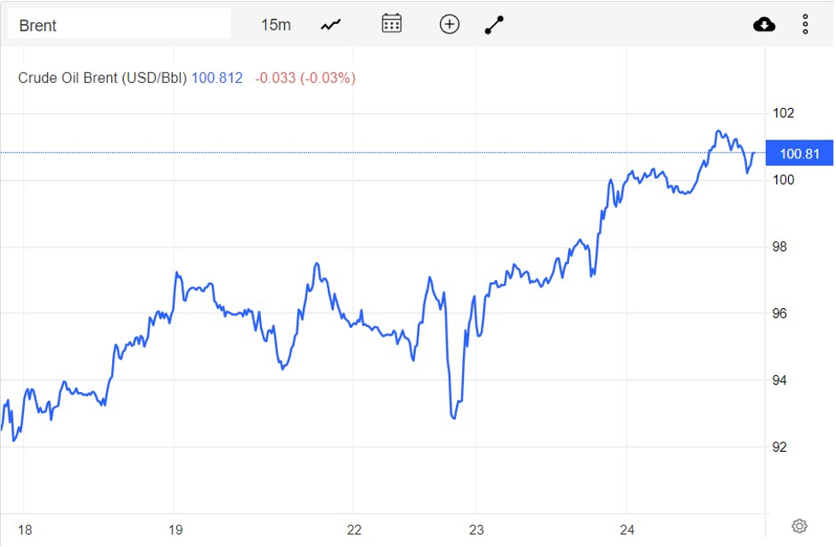Open chart settings gear icon
836x547 pixels.
tap(799, 526)
